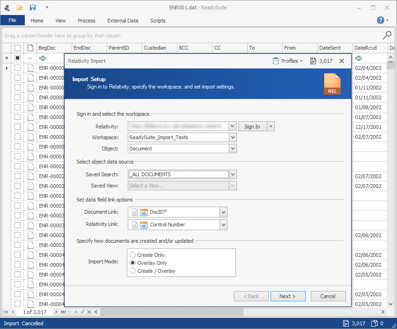This screenshot has height=329, width=397.
Task: Open the File menu
Action: (12, 20)
